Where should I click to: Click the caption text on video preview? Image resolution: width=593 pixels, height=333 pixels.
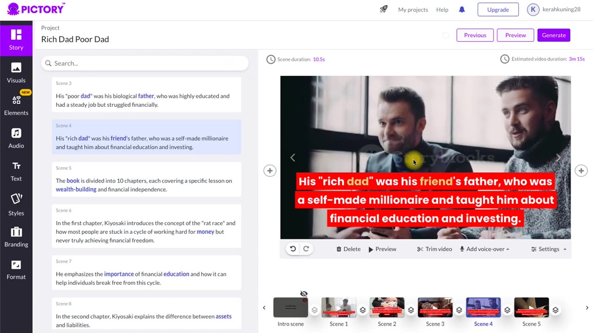click(x=425, y=200)
